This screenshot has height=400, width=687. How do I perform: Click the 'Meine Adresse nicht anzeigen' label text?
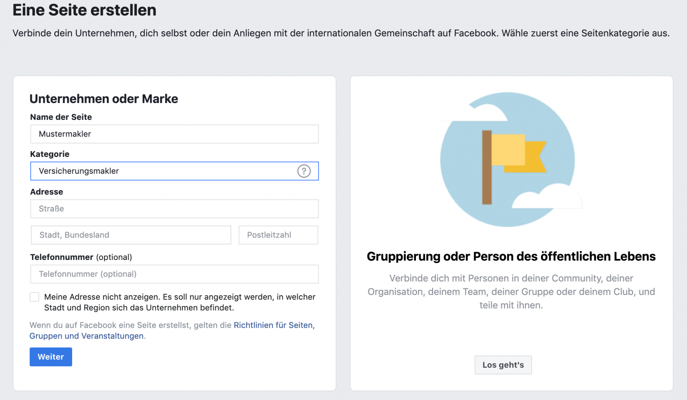[x=179, y=302]
